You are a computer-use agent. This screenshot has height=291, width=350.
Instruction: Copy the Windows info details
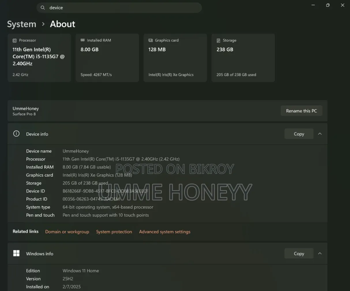(299, 254)
